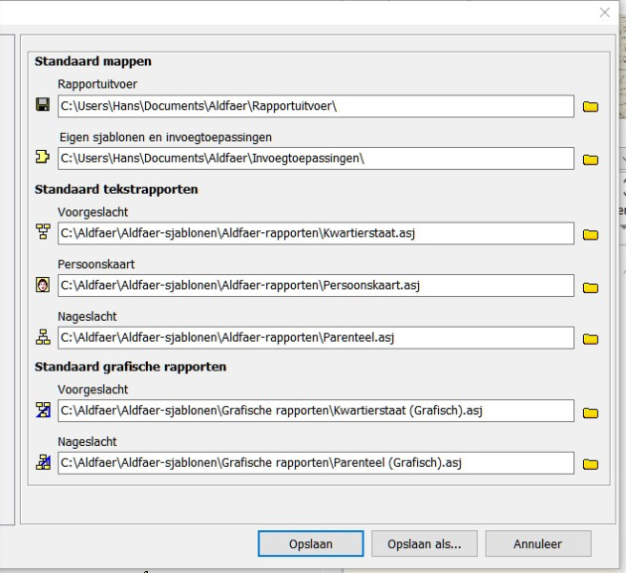Click the Nageslacht descendants tree icon
626x573 pixels.
(x=43, y=337)
